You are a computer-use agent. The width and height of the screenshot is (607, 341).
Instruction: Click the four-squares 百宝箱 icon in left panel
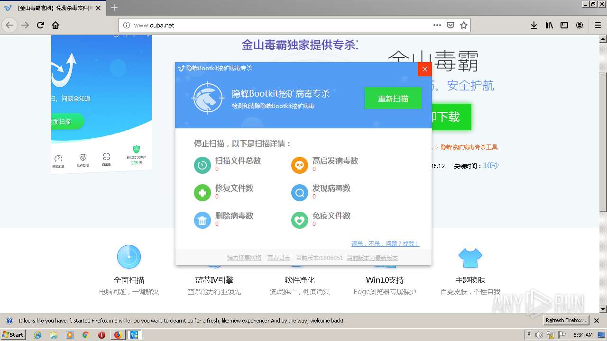click(106, 157)
